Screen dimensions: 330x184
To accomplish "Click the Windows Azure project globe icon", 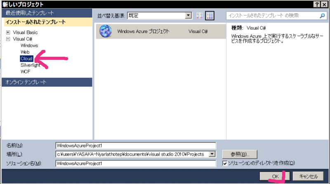I will (x=106, y=31).
